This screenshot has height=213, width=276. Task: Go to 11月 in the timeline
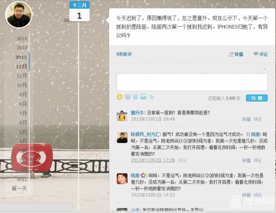[22, 76]
